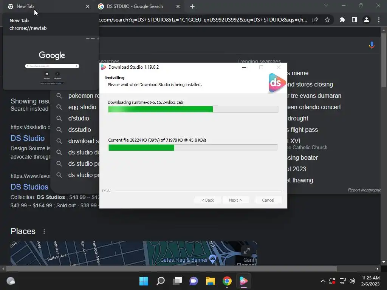Viewport: 387px width, 290px height.
Task: Click 'Report inappropriate' link
Action: pos(364,190)
